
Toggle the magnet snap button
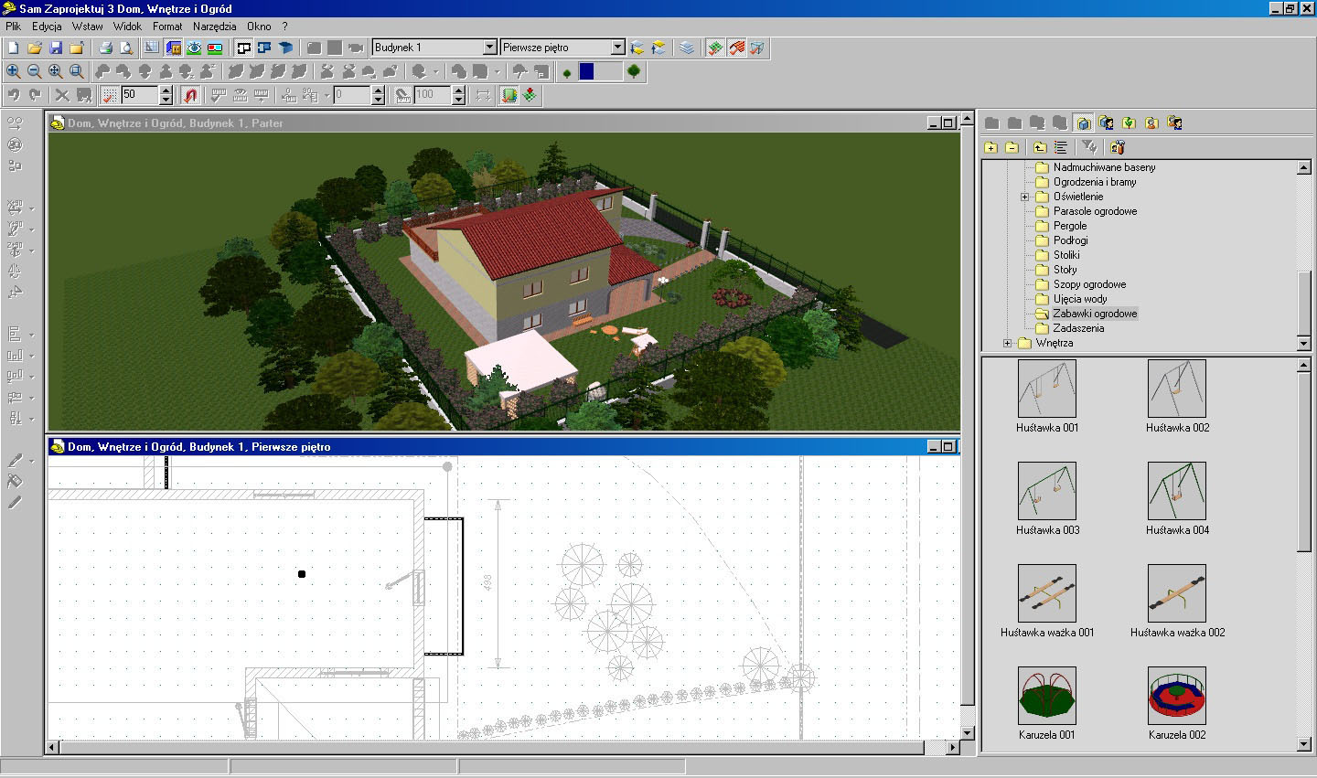190,95
